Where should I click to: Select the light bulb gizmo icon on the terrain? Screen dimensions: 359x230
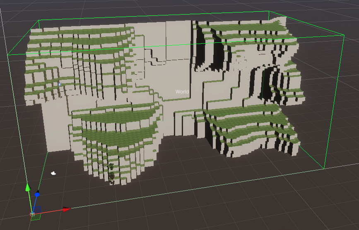click(60, 84)
